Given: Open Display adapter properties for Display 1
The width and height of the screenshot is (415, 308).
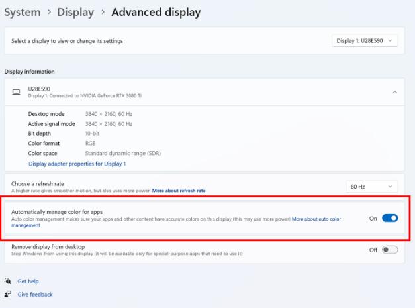Looking at the screenshot, I should click(77, 164).
